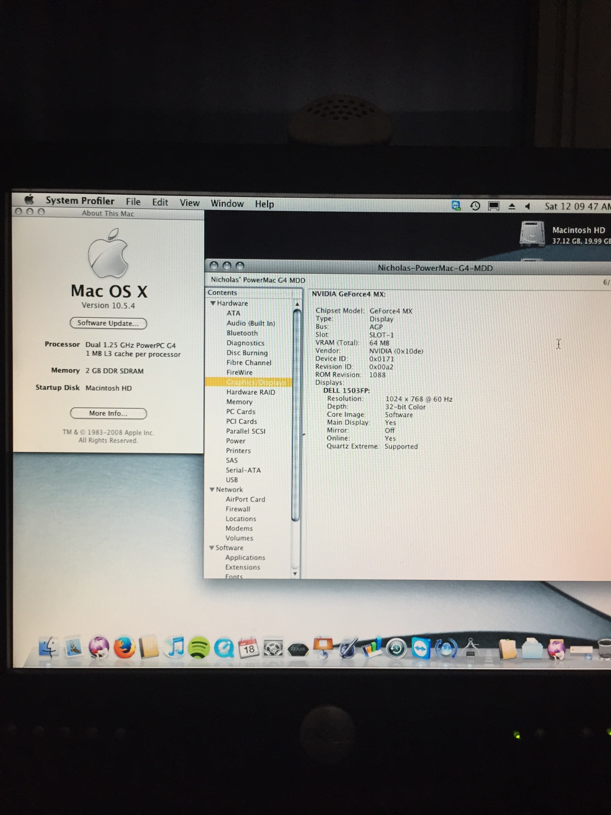Viewport: 611px width, 815px height.
Task: Click the Displays menu bar icon
Action: (x=494, y=206)
